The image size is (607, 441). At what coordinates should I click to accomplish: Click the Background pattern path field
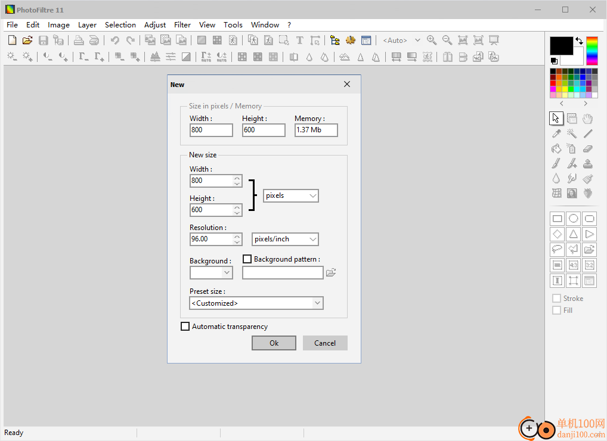pos(283,273)
